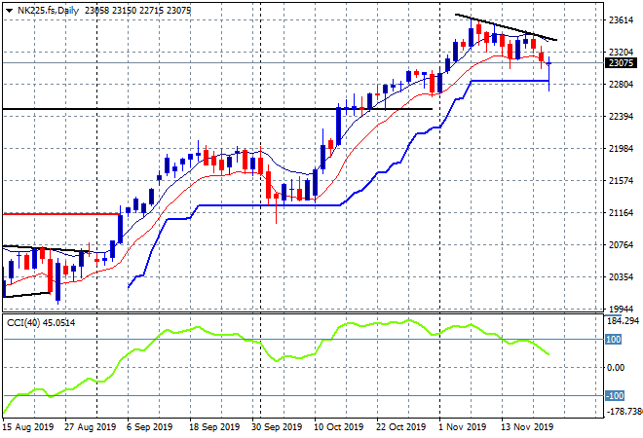Click the 22394 price axis label
643x438 pixels.
[622, 117]
